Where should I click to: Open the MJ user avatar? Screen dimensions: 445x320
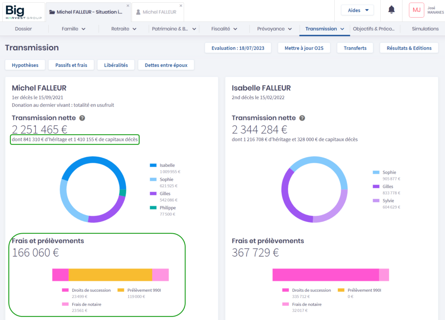tap(416, 10)
